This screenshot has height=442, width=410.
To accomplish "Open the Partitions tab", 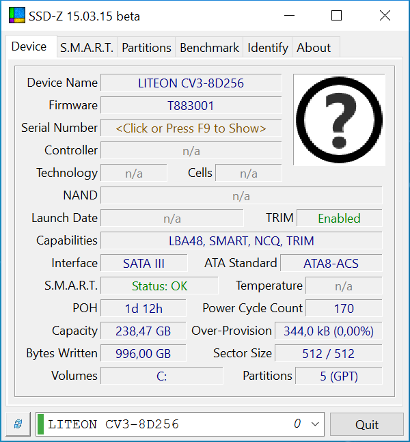I will pyautogui.click(x=146, y=47).
